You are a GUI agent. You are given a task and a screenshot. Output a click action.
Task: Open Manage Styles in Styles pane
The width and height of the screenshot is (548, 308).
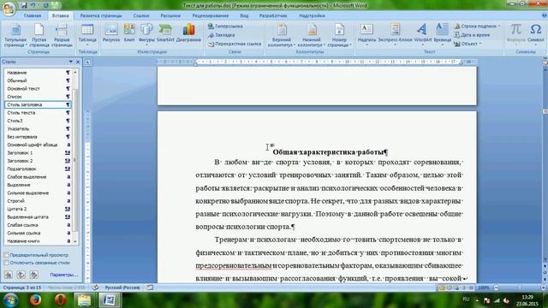(x=33, y=275)
